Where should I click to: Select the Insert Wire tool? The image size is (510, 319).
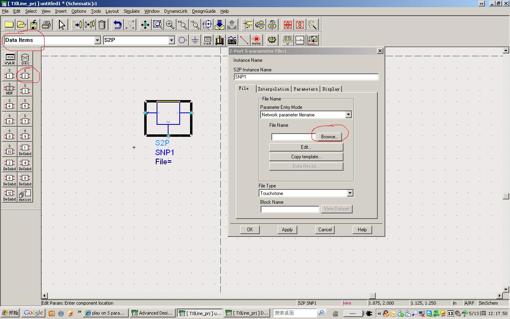pyautogui.click(x=244, y=40)
